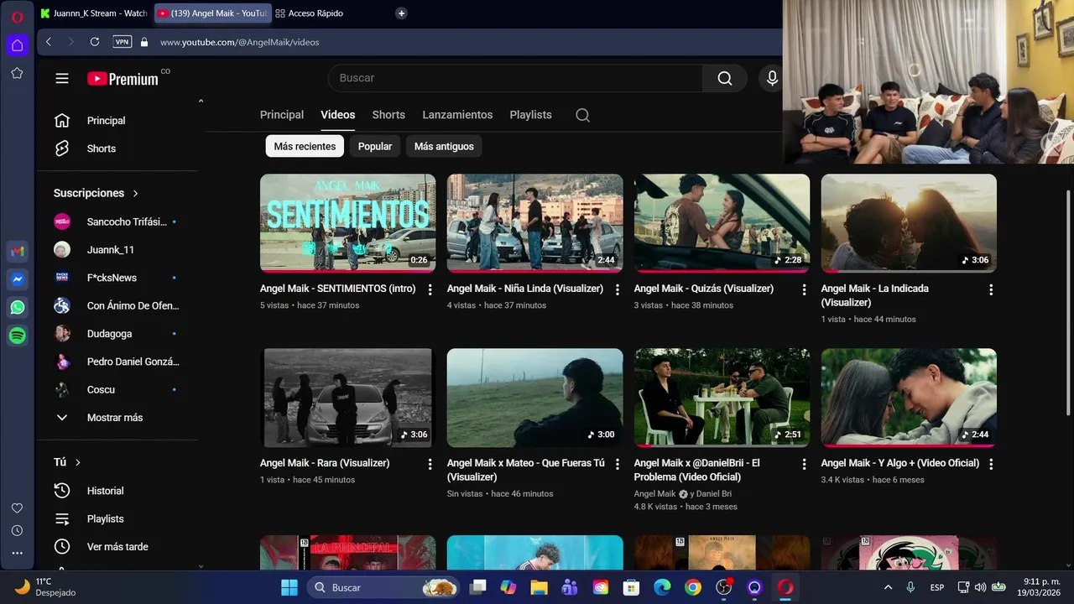This screenshot has width=1074, height=604.
Task: Open Opera sidebar history clock icon
Action: point(17,531)
